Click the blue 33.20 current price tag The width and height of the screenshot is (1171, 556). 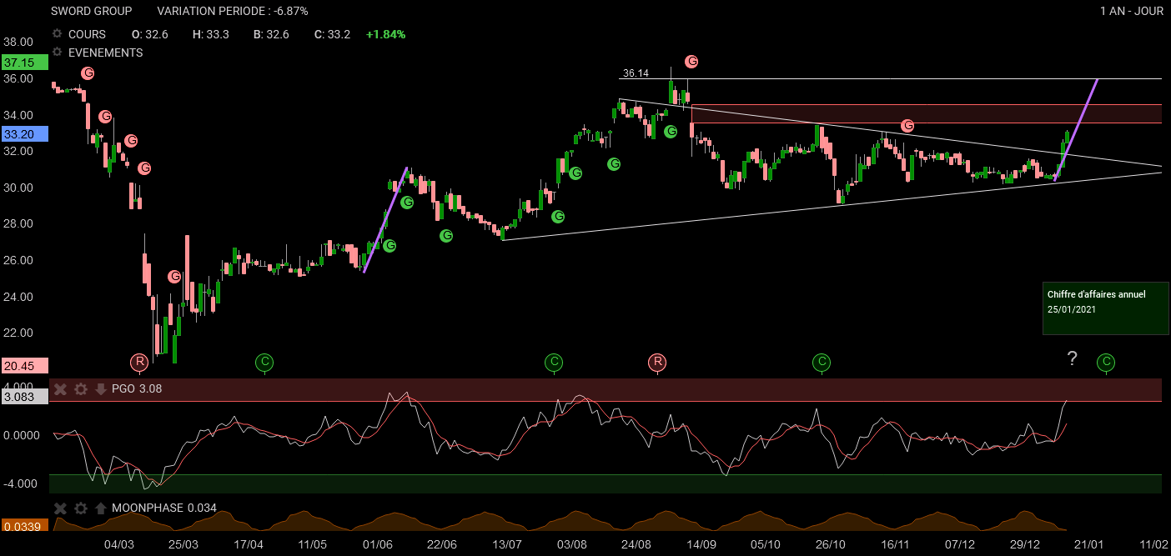[x=25, y=133]
